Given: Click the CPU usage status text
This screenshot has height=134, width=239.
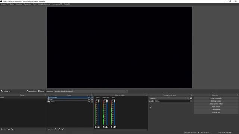Looking at the screenshot, I should pos(225,133).
